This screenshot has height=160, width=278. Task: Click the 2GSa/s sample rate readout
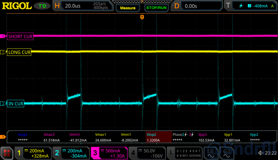coord(100,4)
